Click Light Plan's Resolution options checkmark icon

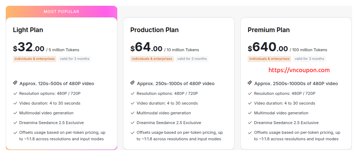pyautogui.click(x=15, y=93)
